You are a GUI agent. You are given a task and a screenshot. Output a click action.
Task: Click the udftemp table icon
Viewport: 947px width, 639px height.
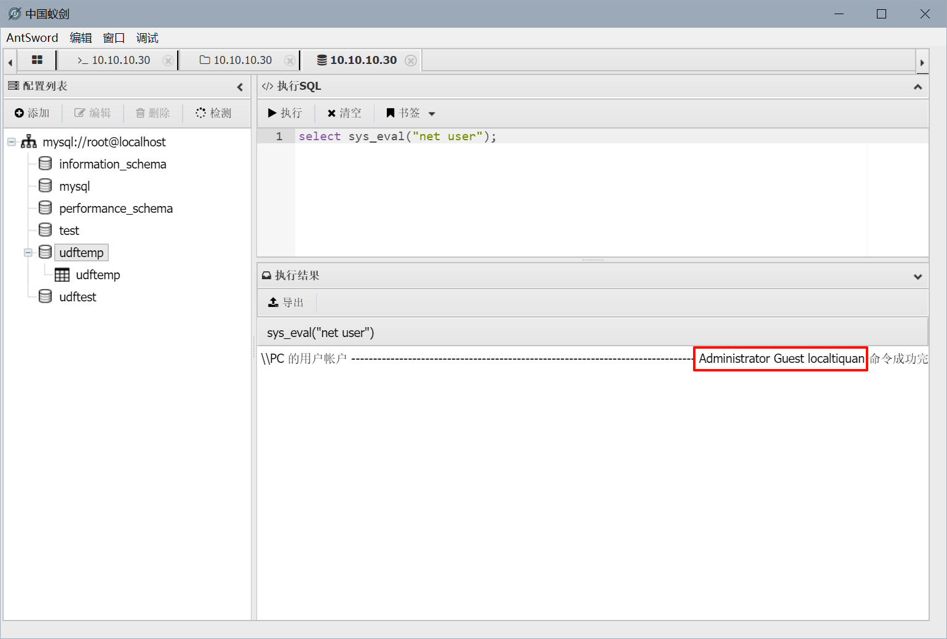tap(62, 275)
